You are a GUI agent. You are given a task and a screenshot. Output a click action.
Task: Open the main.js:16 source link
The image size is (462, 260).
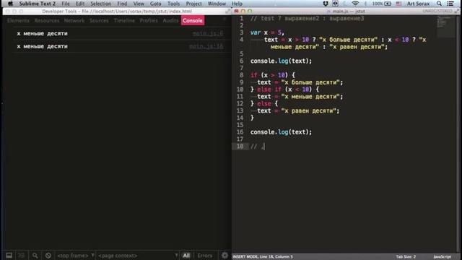(206, 46)
